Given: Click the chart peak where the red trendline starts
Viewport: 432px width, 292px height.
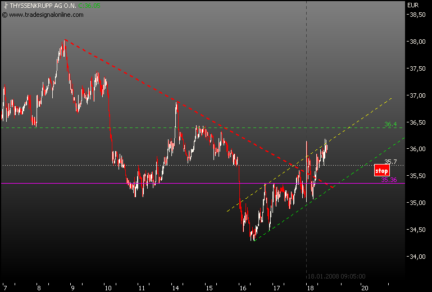Looking at the screenshot, I should [x=64, y=40].
